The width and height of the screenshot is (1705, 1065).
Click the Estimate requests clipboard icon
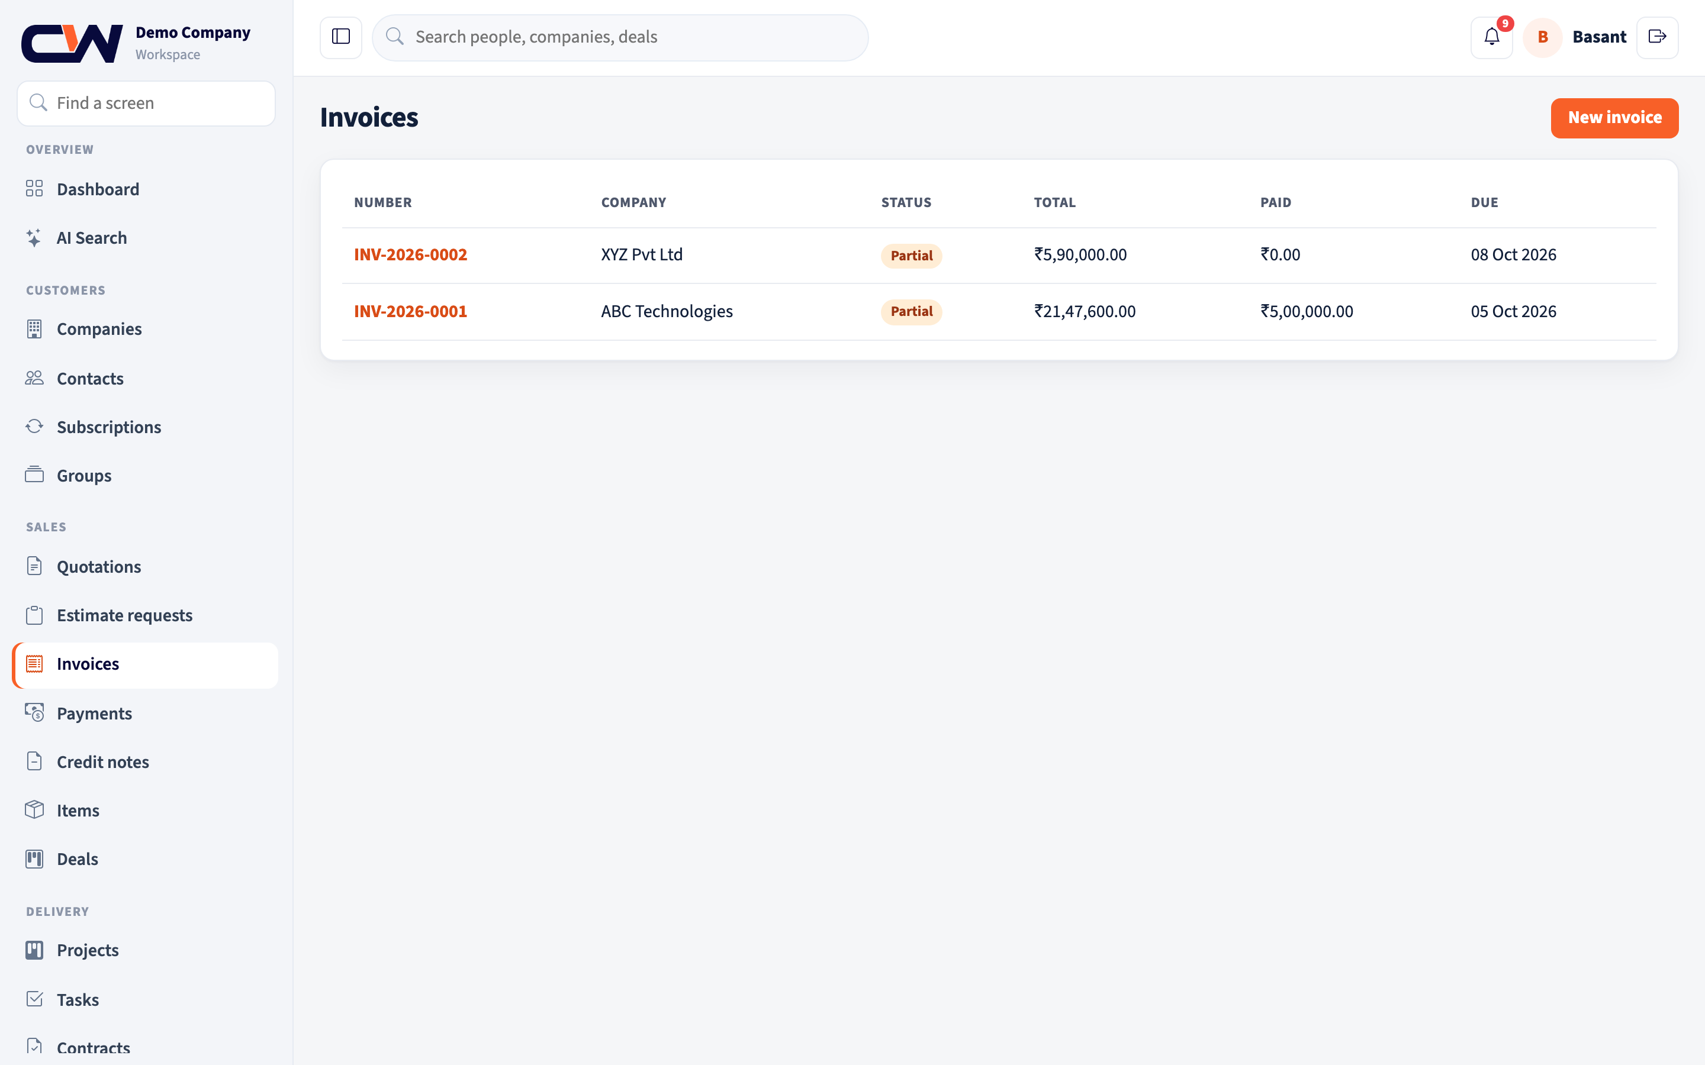(x=34, y=615)
